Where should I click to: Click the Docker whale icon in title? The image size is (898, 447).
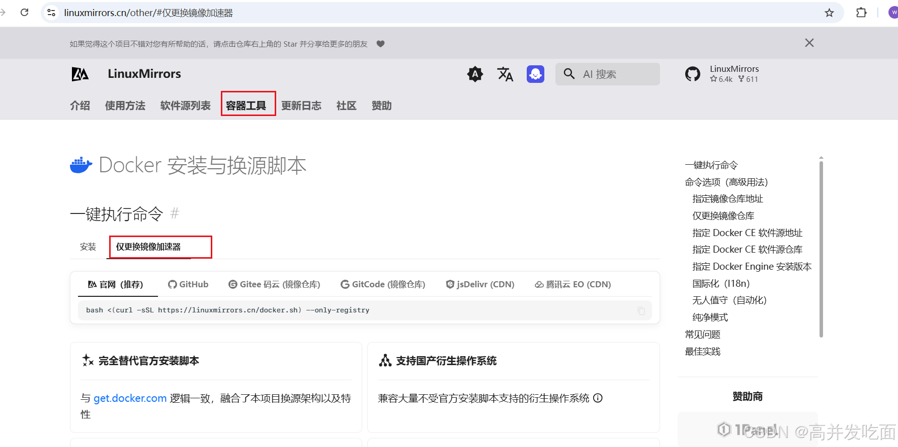click(81, 165)
